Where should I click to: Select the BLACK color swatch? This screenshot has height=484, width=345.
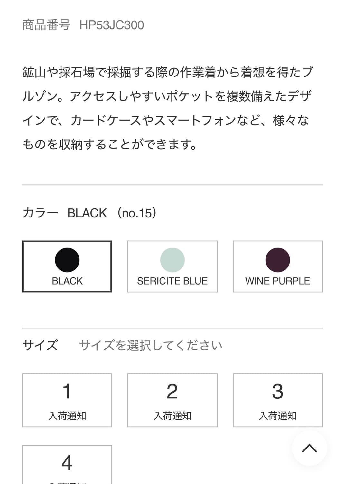coord(67,266)
